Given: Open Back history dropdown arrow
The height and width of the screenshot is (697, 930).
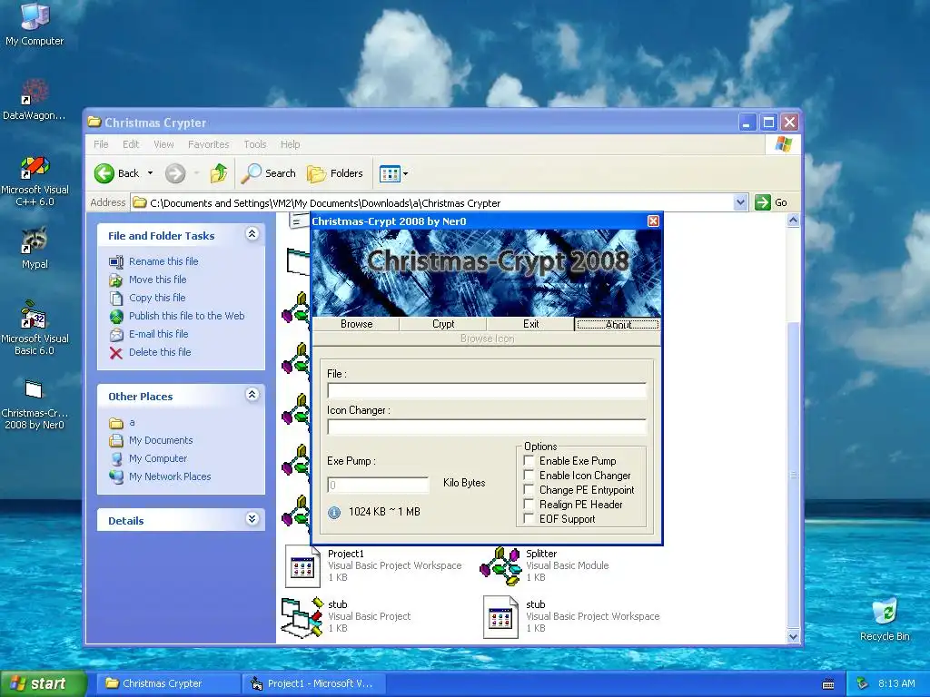Looking at the screenshot, I should pyautogui.click(x=150, y=173).
